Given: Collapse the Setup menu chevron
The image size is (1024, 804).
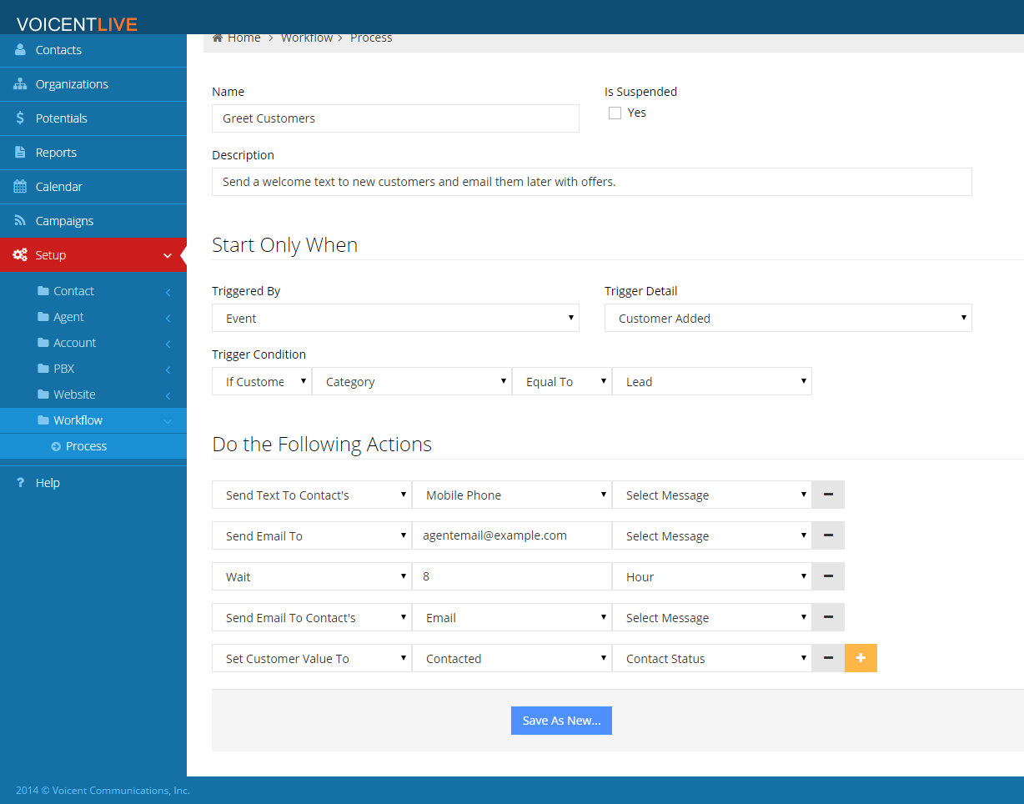Looking at the screenshot, I should (x=168, y=255).
